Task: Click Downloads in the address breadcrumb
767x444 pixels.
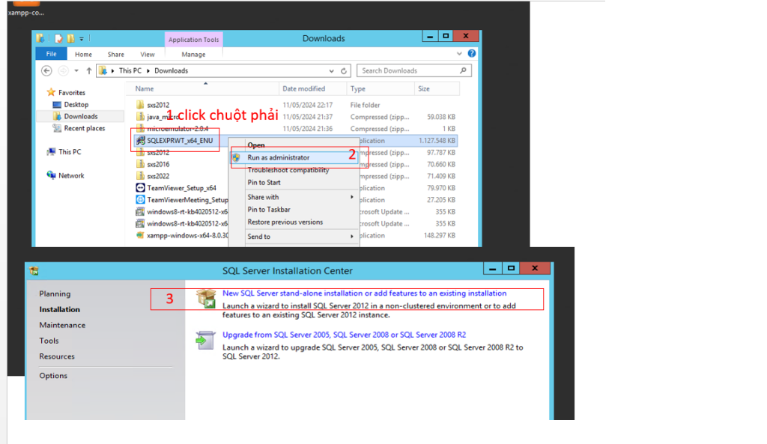Action: point(172,71)
